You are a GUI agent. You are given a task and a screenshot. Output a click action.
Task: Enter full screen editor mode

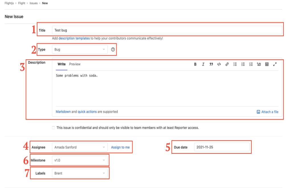click(x=275, y=64)
